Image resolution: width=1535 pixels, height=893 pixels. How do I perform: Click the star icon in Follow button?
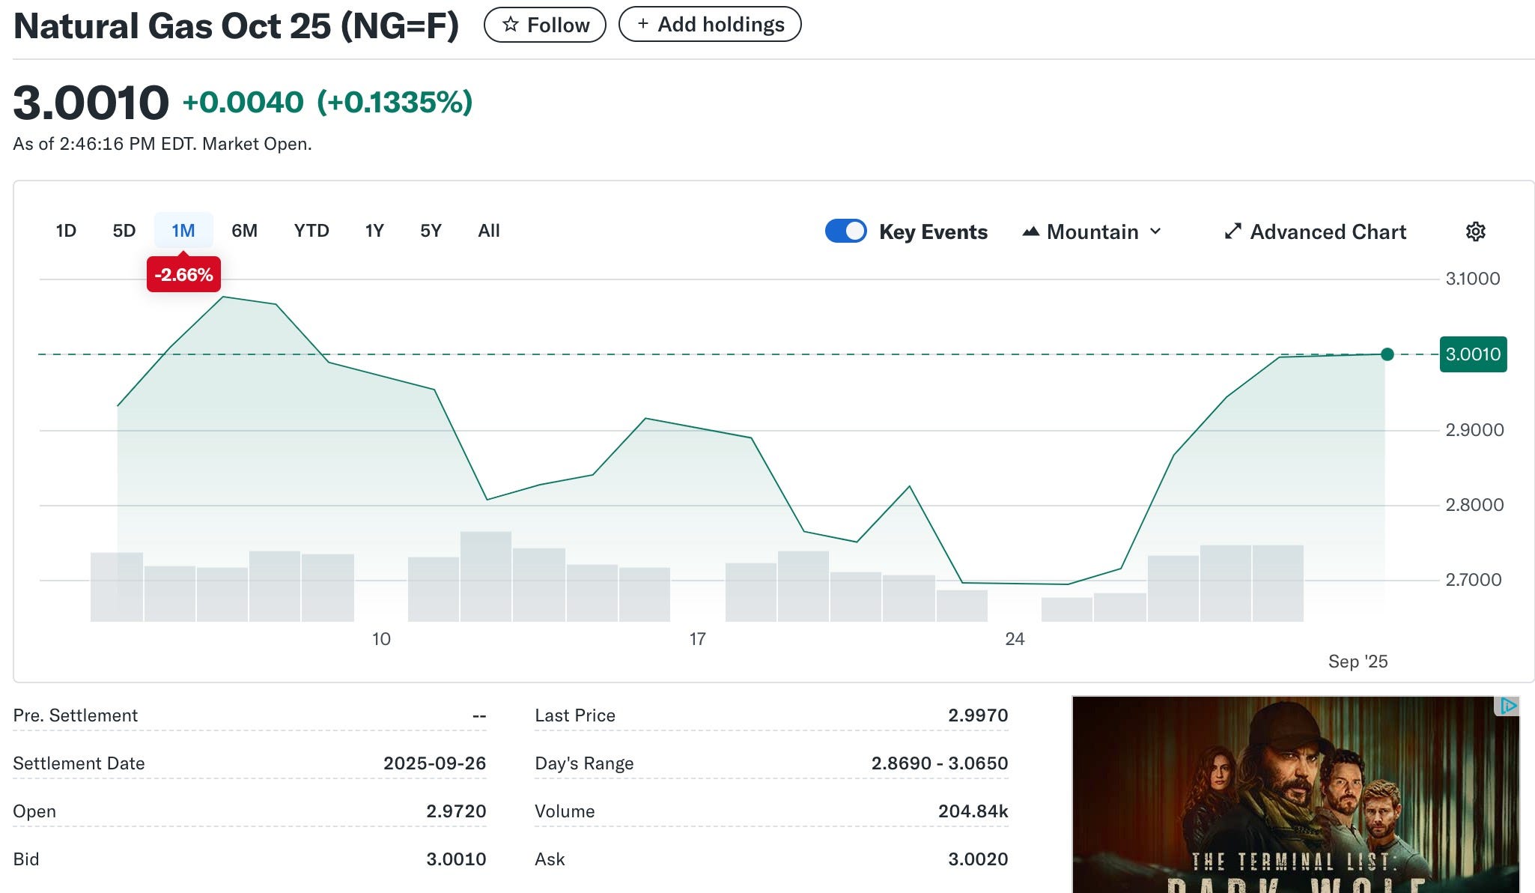tap(511, 25)
